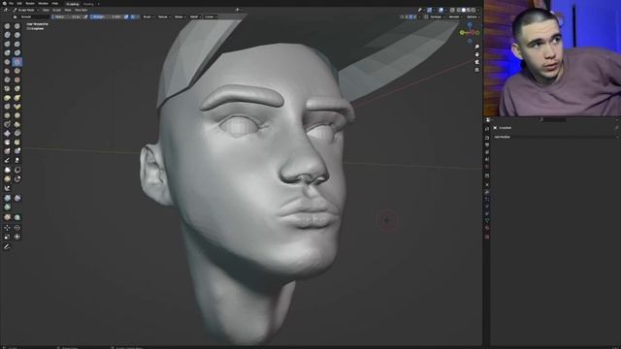Select the Clay brush tool

coord(8,35)
